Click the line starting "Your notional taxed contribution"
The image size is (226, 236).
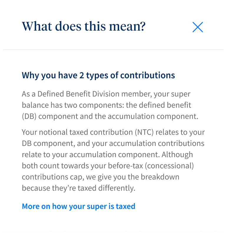click(x=113, y=132)
